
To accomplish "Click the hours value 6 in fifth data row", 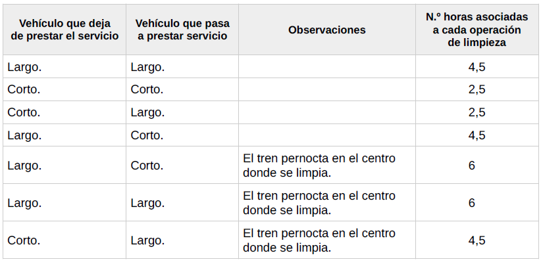I will tap(472, 166).
